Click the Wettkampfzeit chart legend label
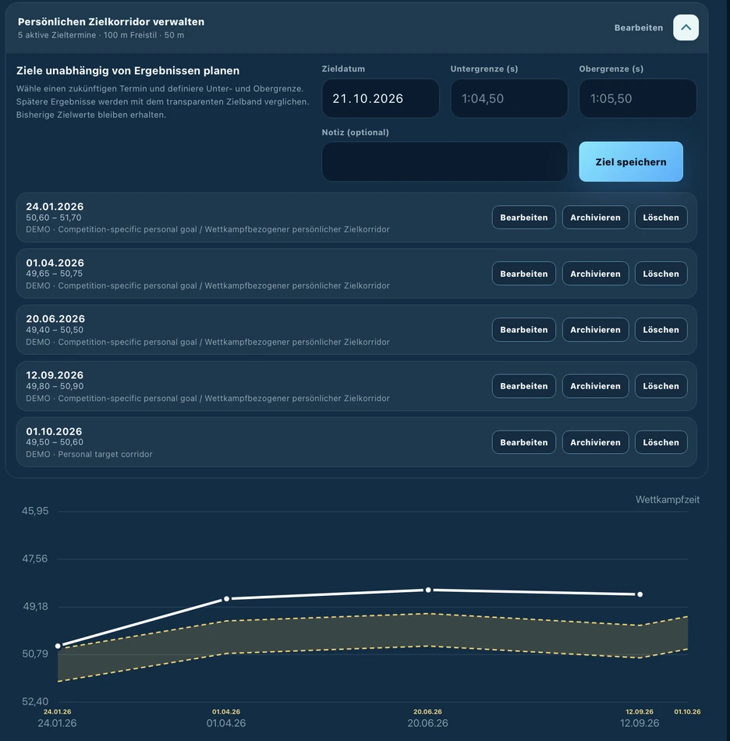Image resolution: width=730 pixels, height=741 pixels. pos(667,499)
